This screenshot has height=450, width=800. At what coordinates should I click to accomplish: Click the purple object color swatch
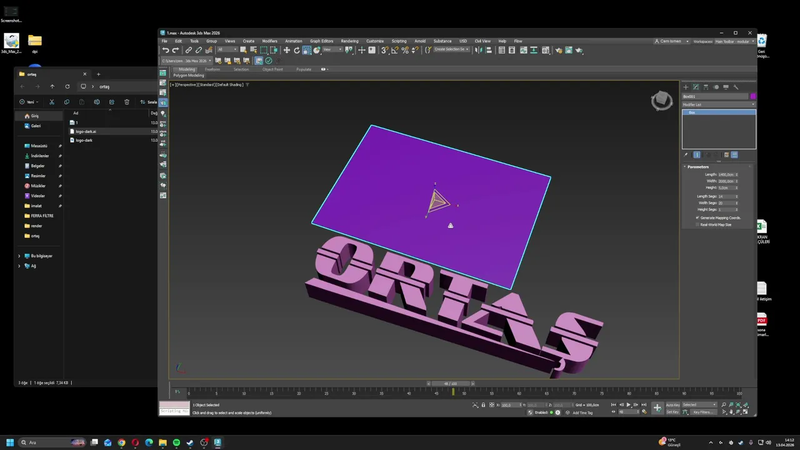click(x=753, y=96)
